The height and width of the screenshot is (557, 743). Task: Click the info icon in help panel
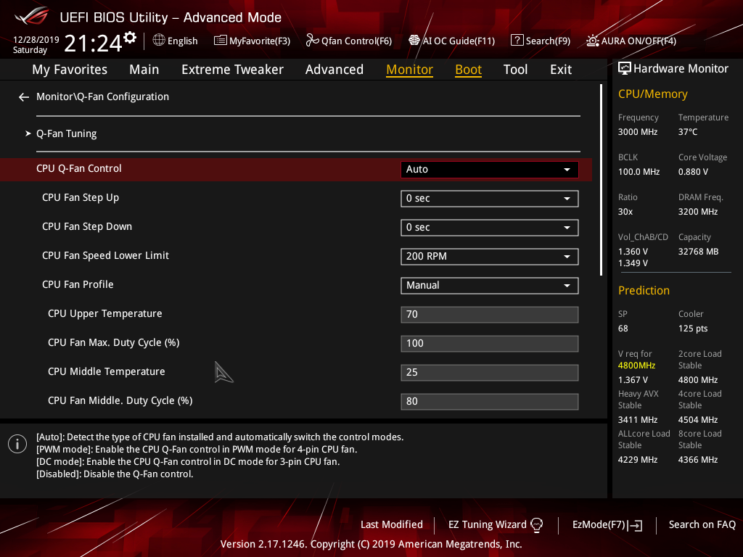17,444
